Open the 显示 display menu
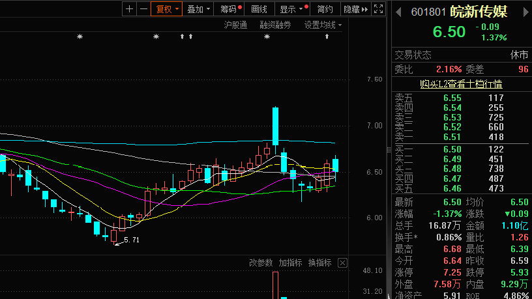 coord(291,9)
